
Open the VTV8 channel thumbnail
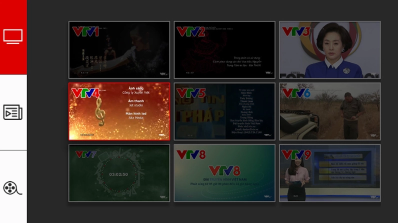coord(224,173)
